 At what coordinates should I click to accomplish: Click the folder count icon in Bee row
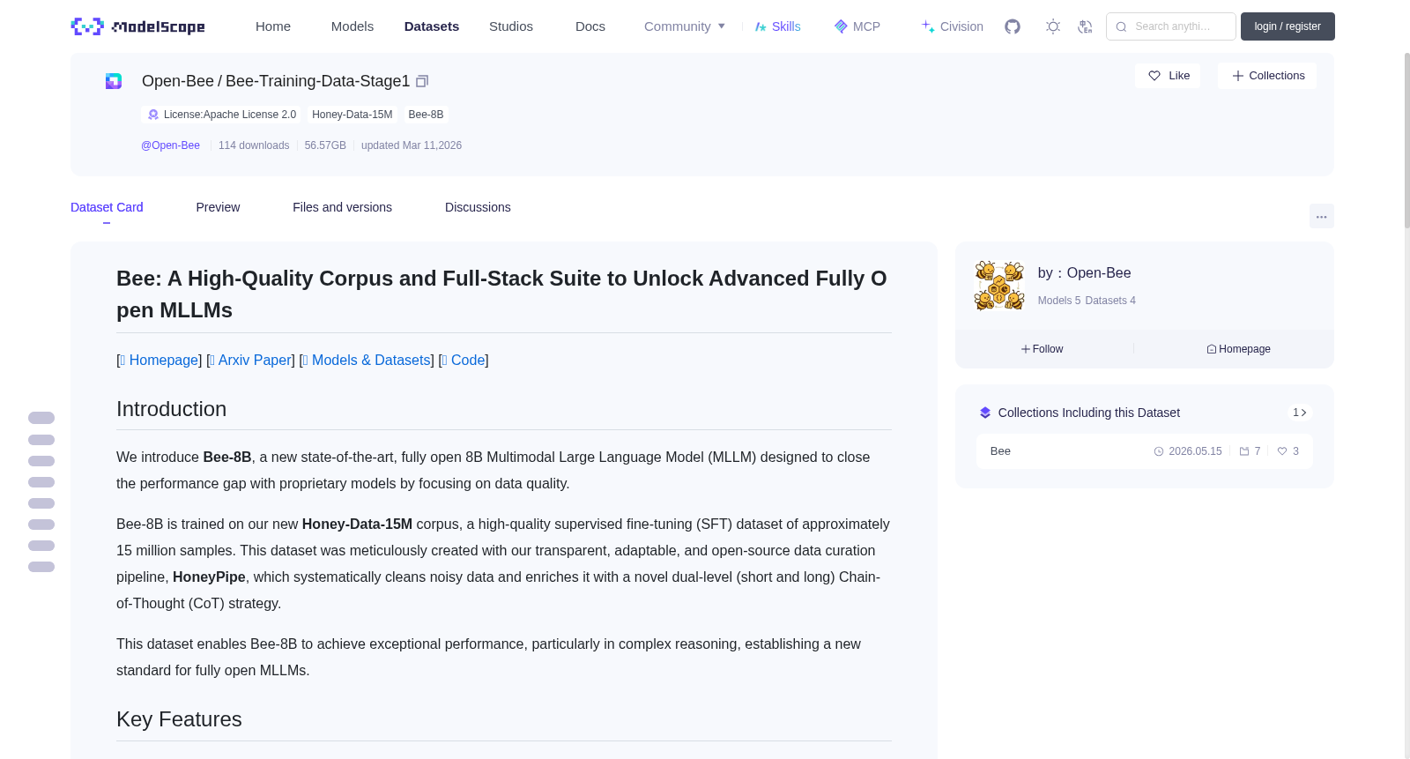click(1244, 451)
